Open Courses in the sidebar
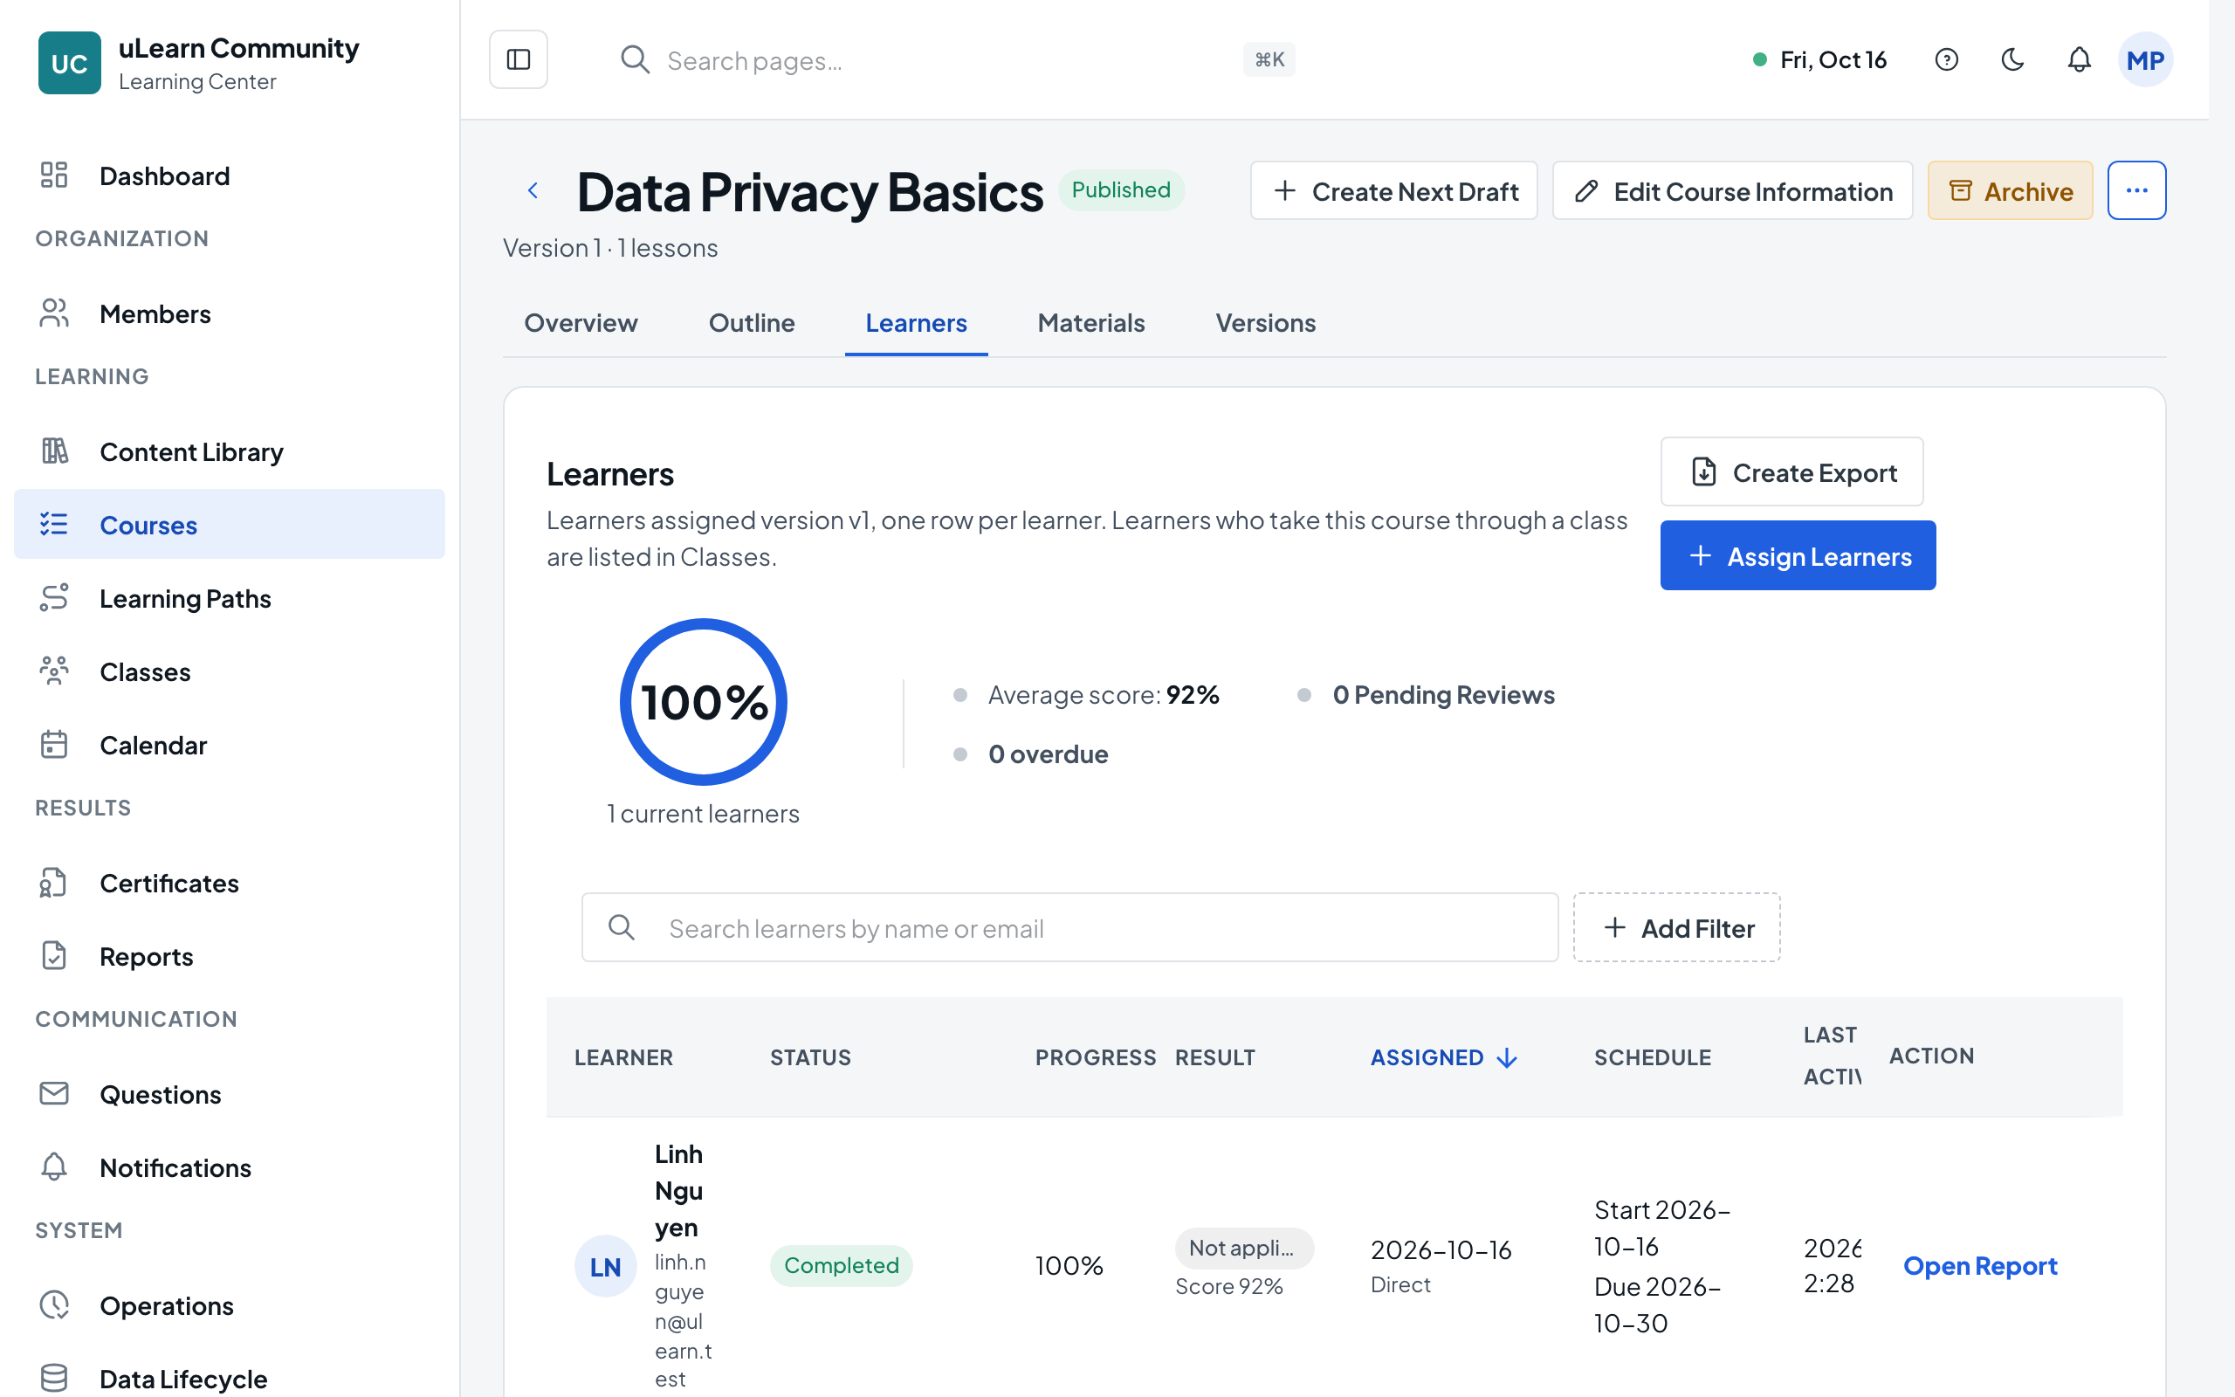The height and width of the screenshot is (1397, 2235). (x=229, y=525)
